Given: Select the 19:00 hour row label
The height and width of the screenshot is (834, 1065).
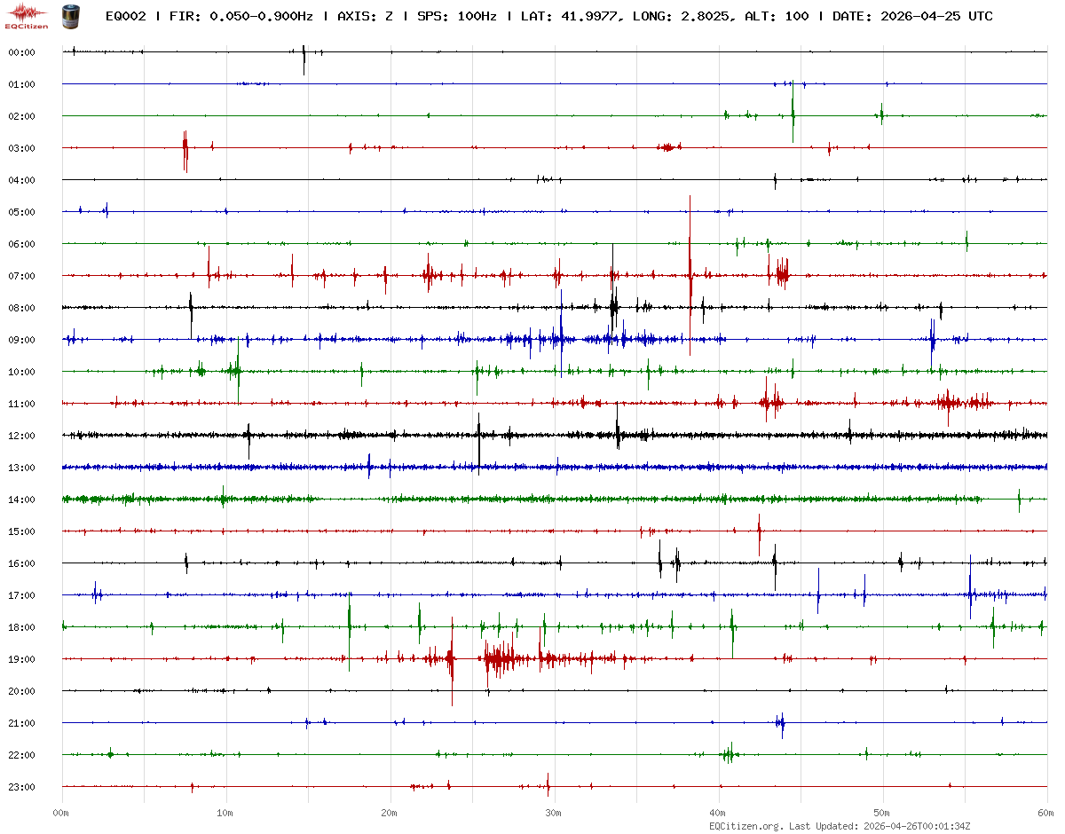Looking at the screenshot, I should tap(21, 659).
